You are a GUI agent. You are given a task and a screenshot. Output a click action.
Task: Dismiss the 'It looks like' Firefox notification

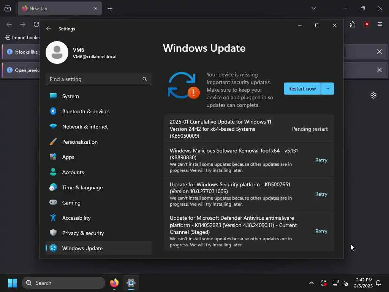(x=380, y=52)
